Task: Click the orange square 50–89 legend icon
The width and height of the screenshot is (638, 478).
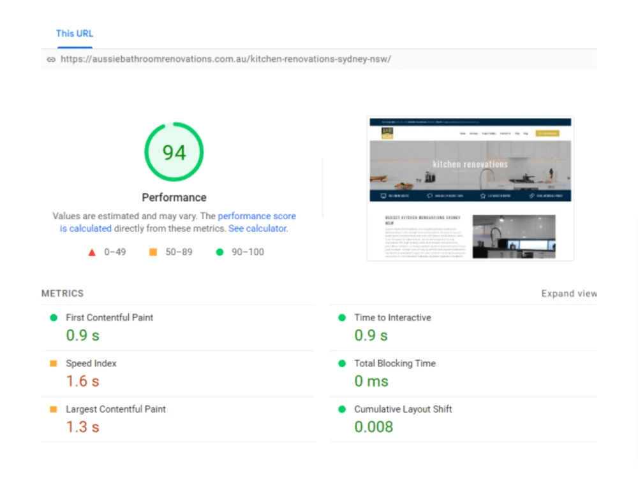Action: pyautogui.click(x=153, y=252)
